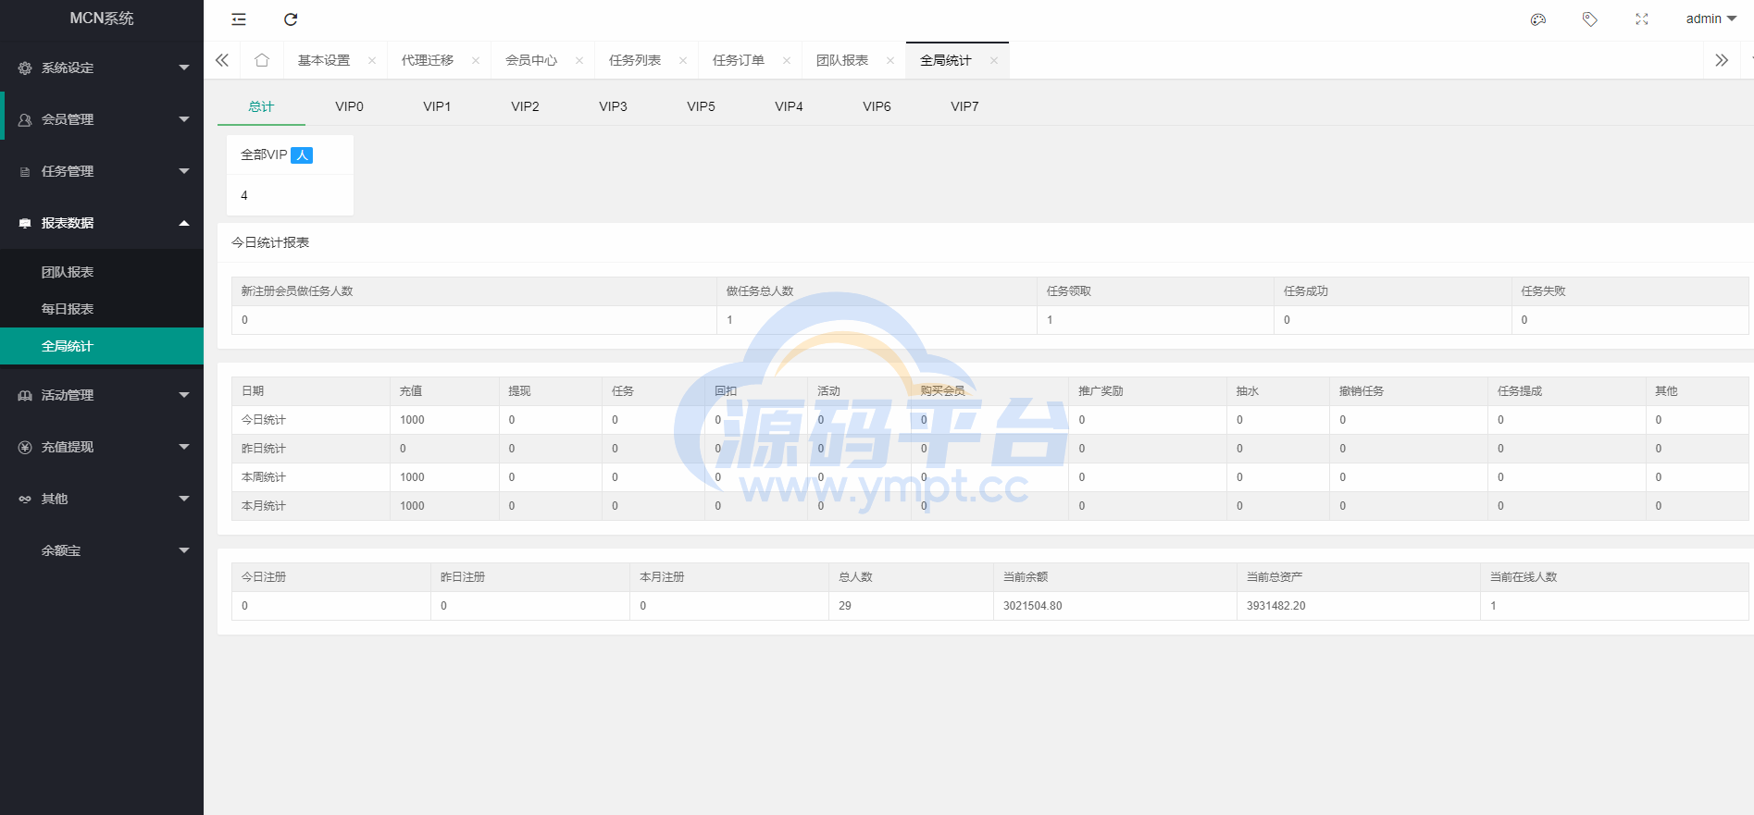This screenshot has width=1754, height=815.
Task: Close the 代理迁移 tab
Action: 476,61
